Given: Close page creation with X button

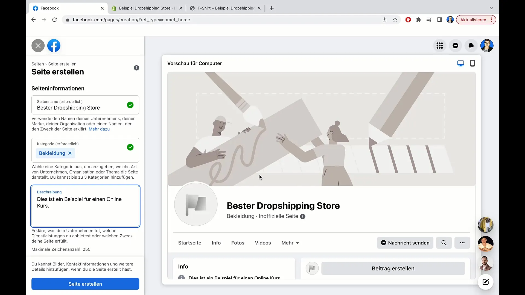Looking at the screenshot, I should click(38, 46).
